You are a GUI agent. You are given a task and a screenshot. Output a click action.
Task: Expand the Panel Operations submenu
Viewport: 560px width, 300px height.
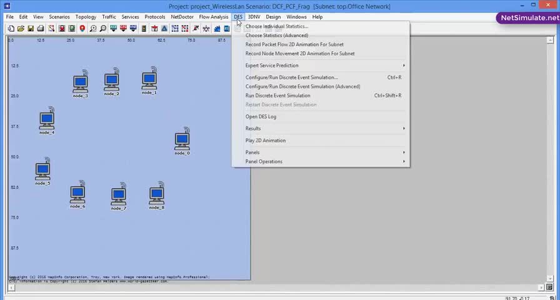[x=321, y=161]
